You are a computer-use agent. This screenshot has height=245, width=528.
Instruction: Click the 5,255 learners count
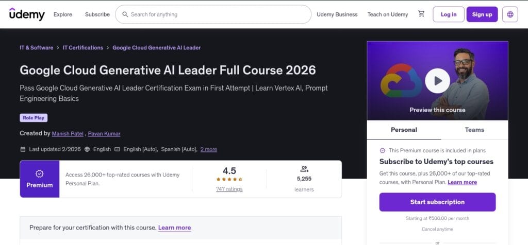coord(304,179)
